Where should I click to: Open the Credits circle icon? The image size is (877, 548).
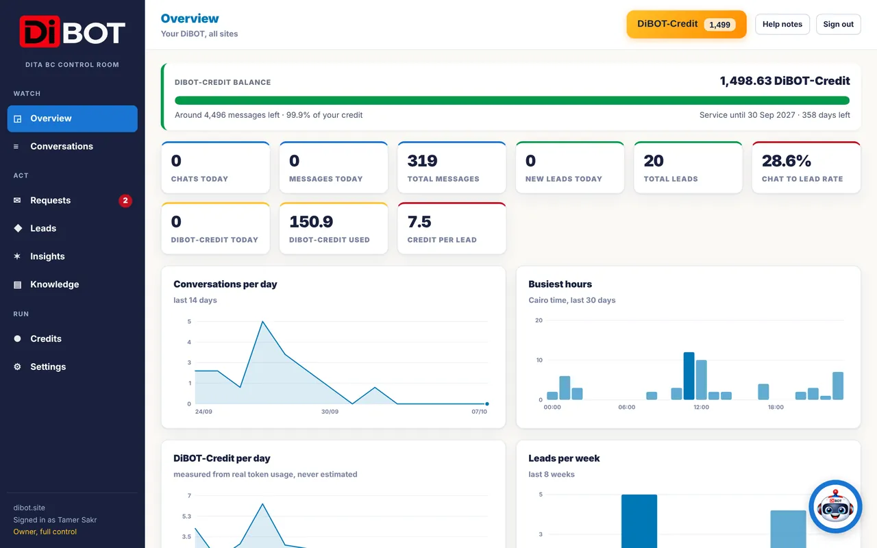pyautogui.click(x=17, y=339)
